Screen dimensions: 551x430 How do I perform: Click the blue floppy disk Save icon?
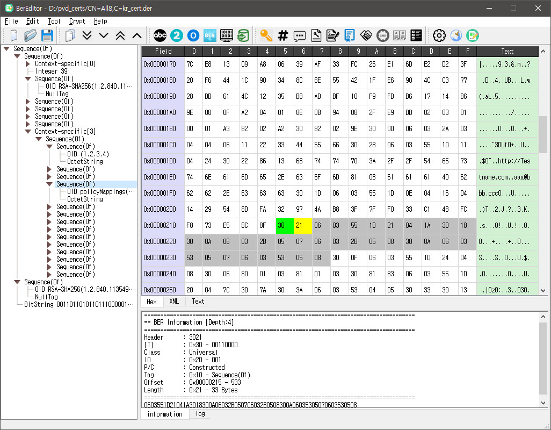47,36
